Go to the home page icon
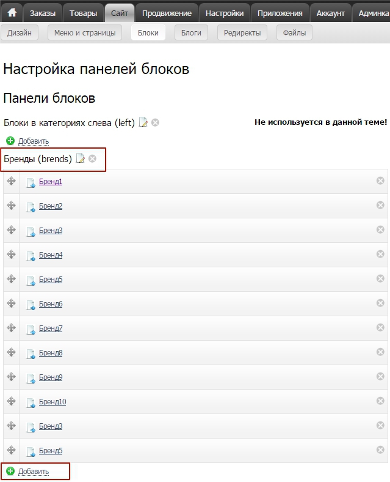Viewport: 390px width, 482px height. (12, 13)
